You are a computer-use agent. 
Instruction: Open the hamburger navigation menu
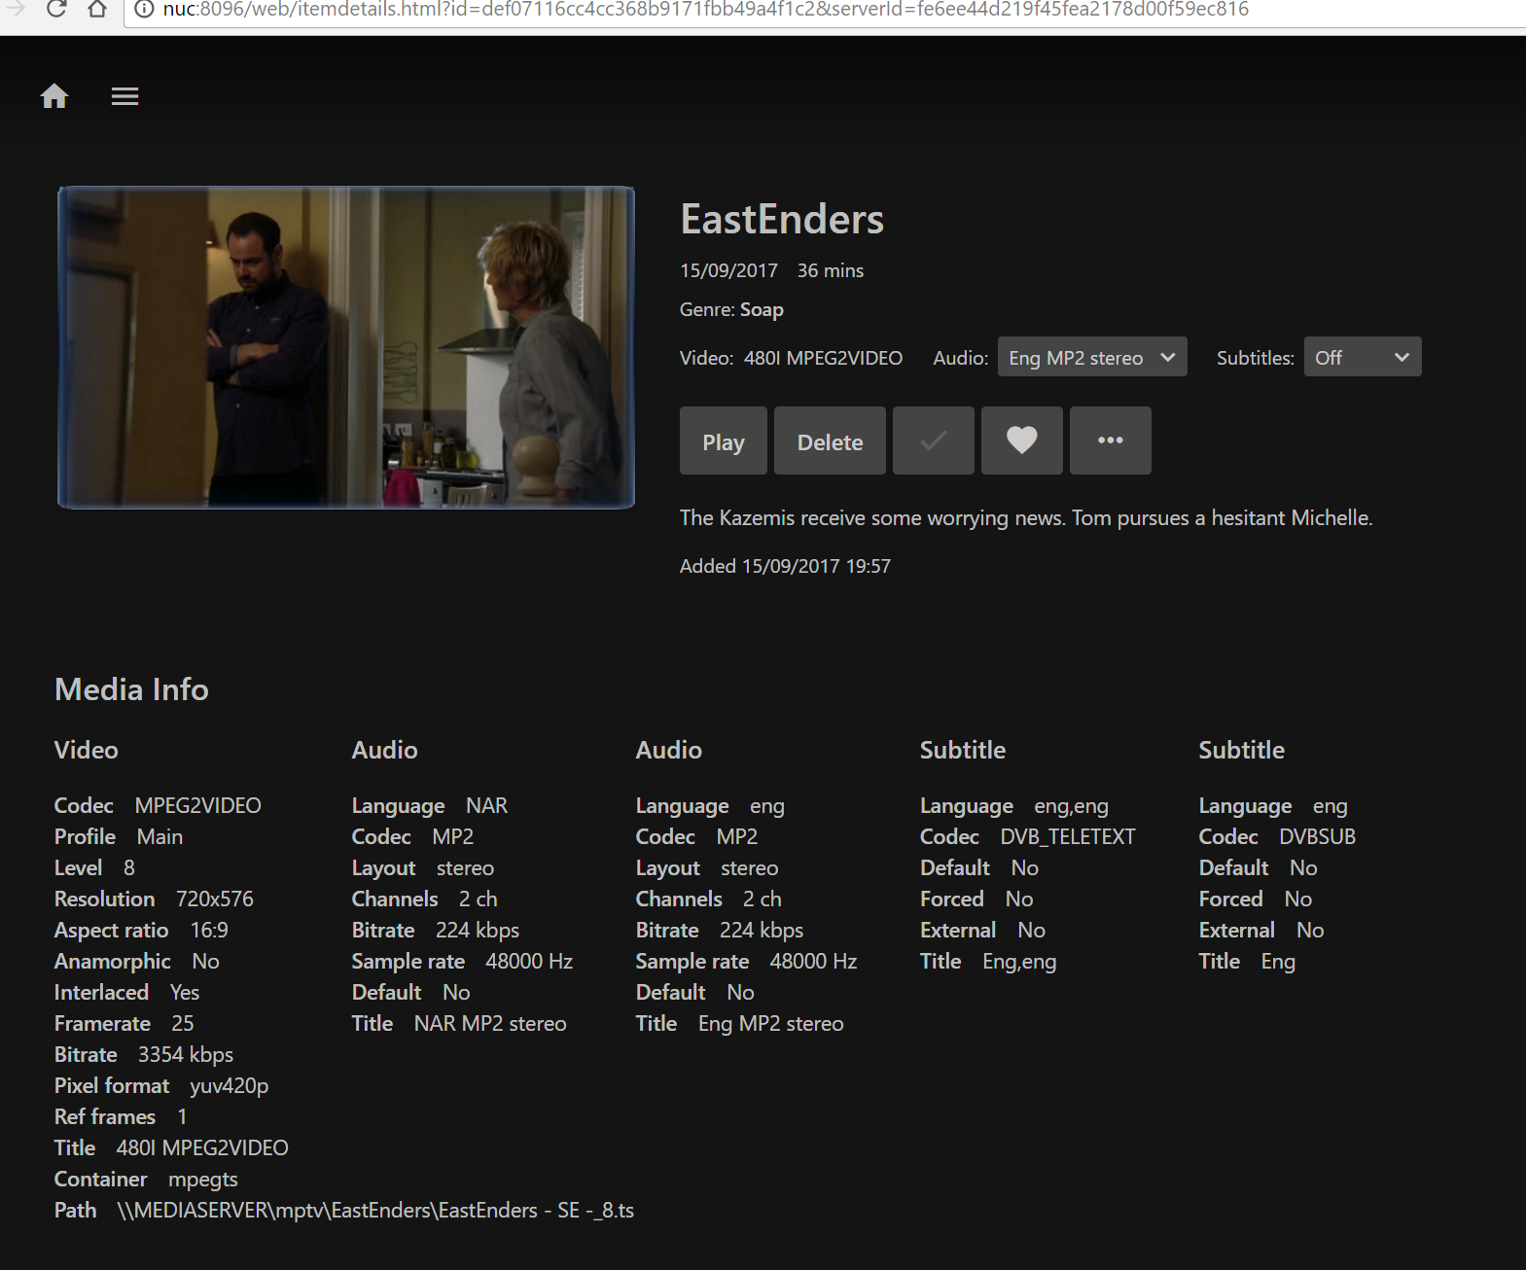124,96
